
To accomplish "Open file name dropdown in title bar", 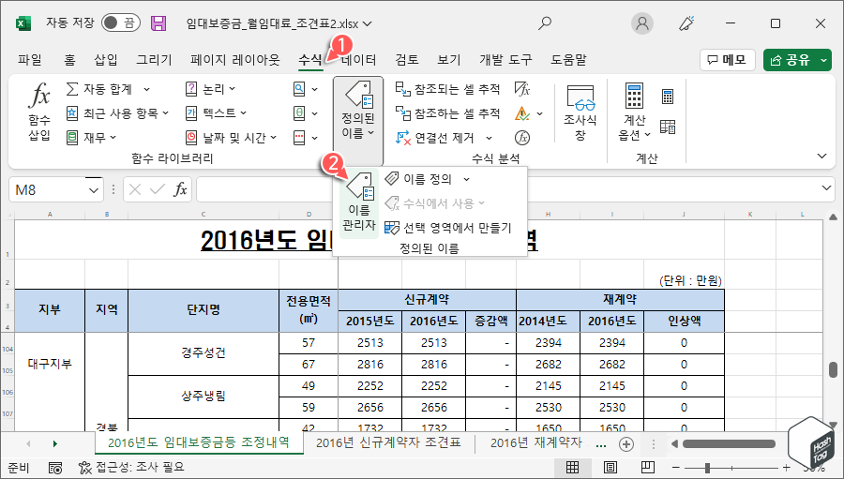I will 368,23.
